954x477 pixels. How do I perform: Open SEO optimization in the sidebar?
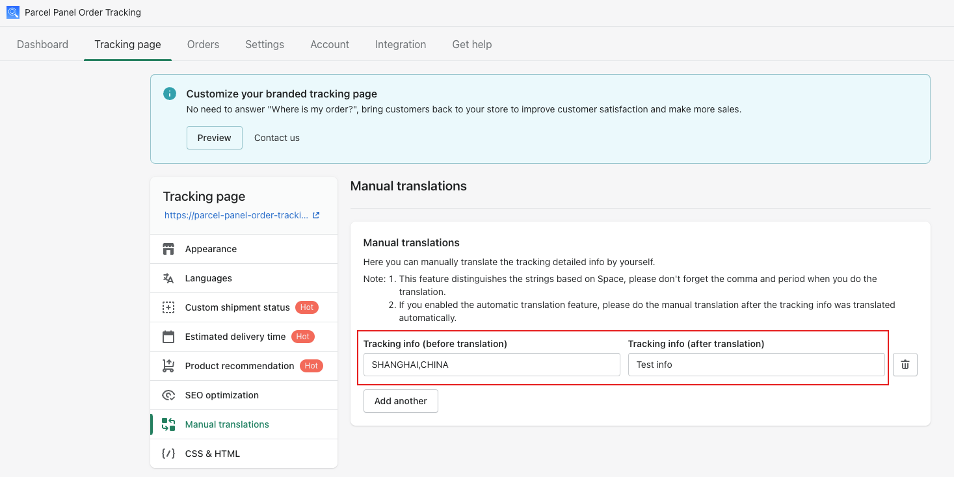(x=244, y=395)
